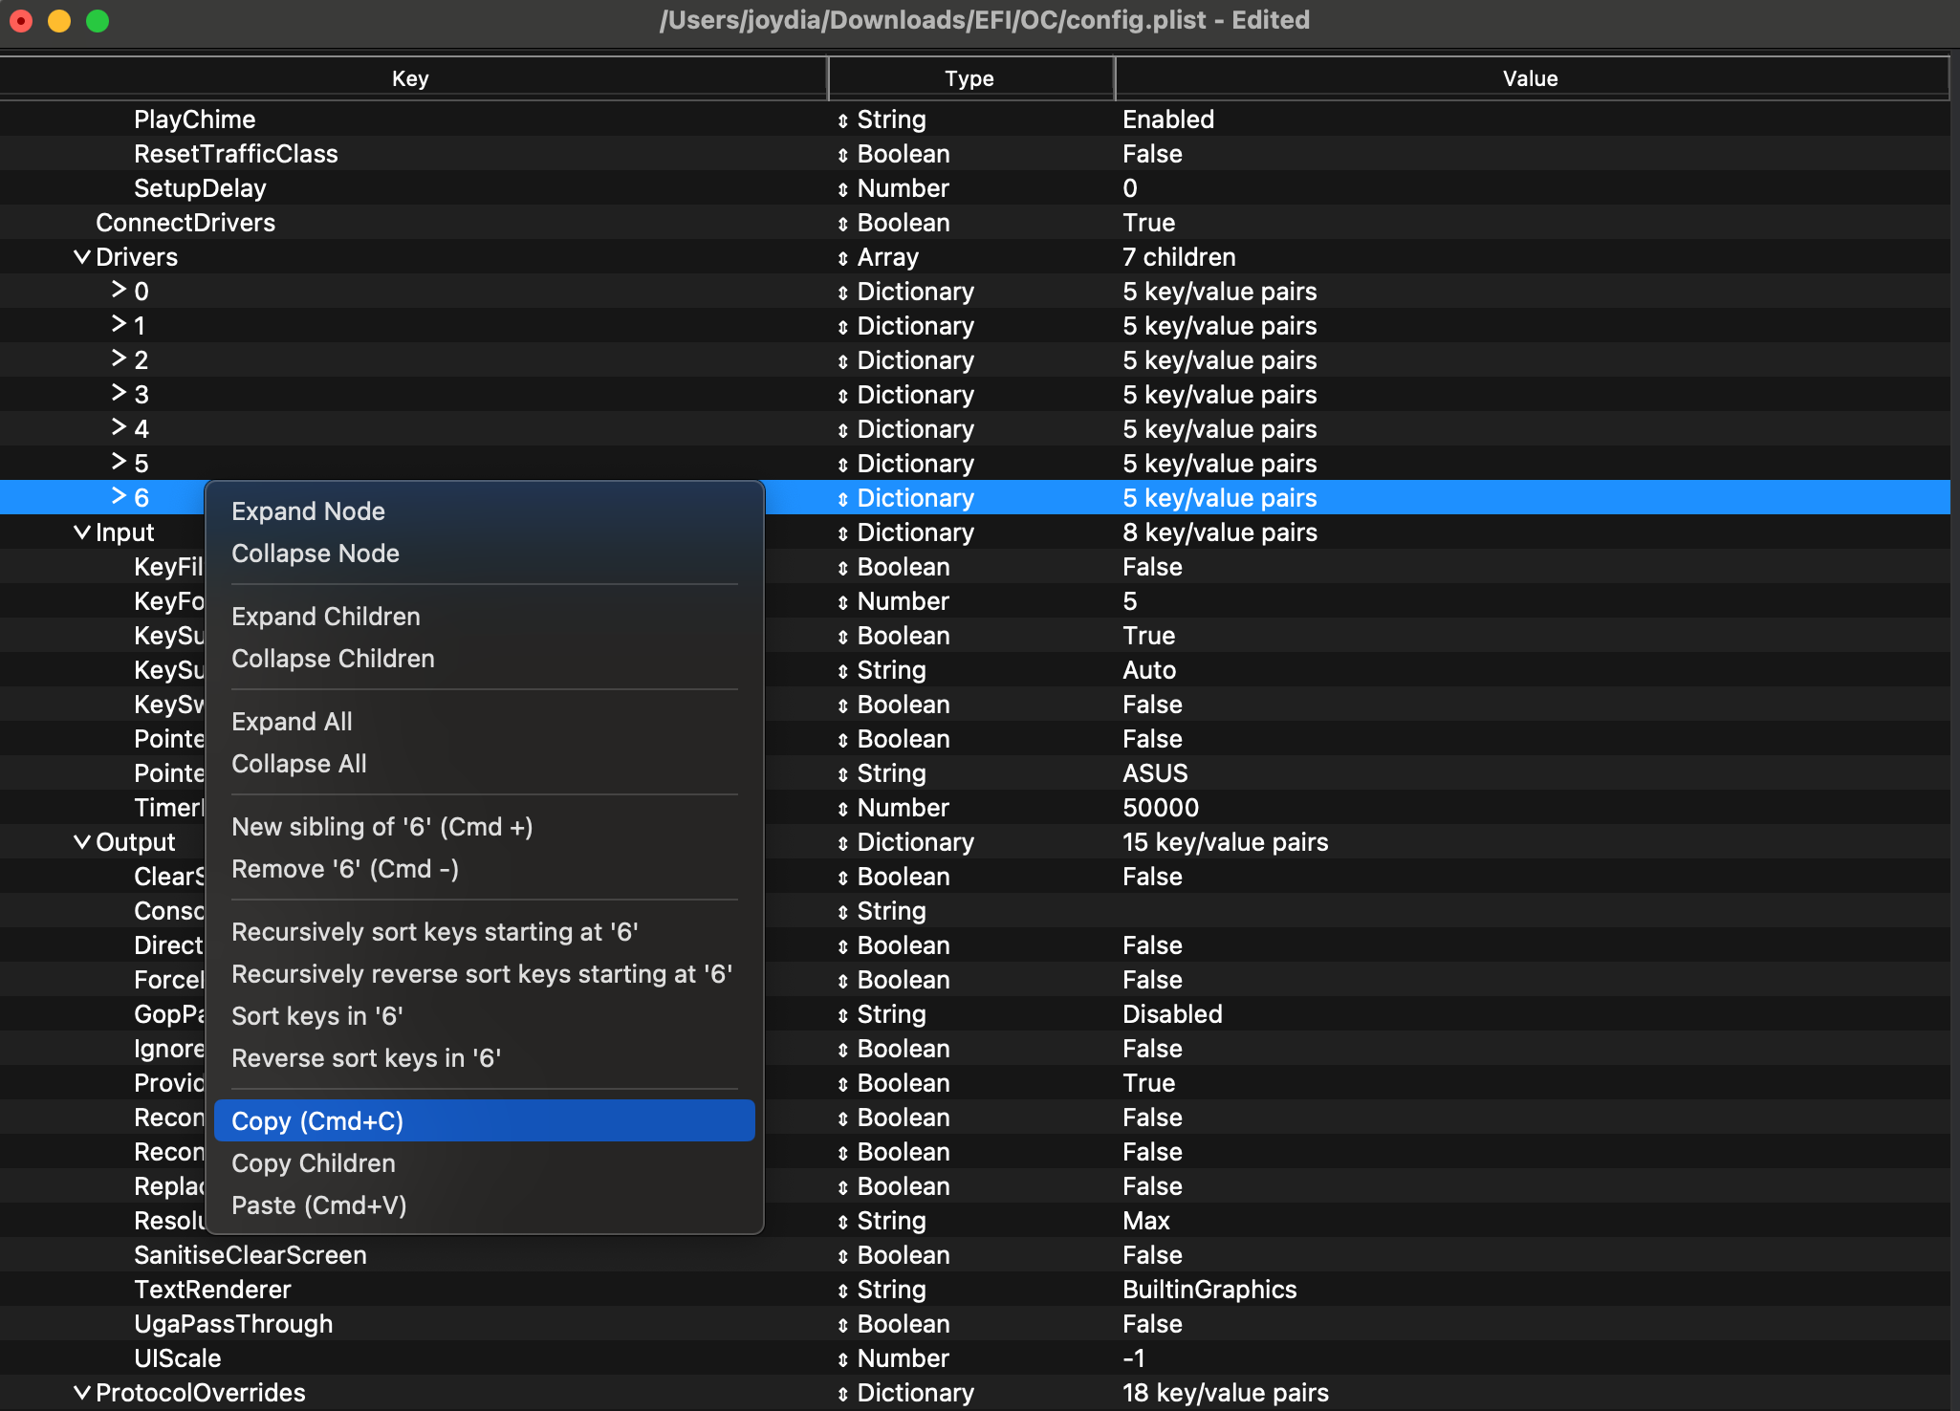Open Array type selector for Drivers
Screen dimensions: 1960x1411
point(842,258)
